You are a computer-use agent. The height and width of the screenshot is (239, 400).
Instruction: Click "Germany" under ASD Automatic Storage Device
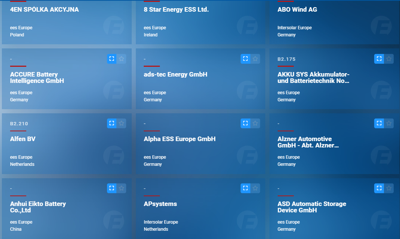tap(286, 229)
